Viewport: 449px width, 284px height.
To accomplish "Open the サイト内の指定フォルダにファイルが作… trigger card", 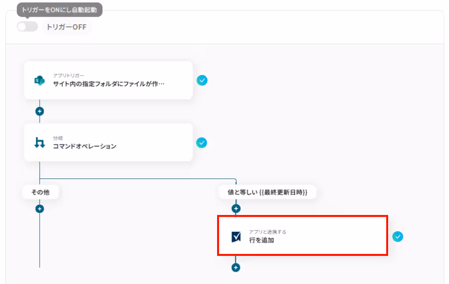I will 108,80.
